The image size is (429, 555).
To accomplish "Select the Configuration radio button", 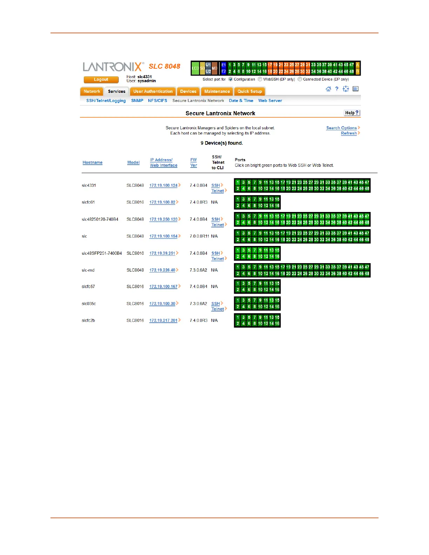I will pos(230,79).
